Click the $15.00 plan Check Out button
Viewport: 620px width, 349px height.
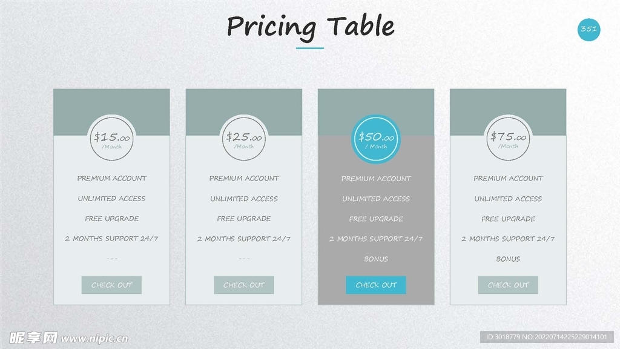[x=111, y=285]
